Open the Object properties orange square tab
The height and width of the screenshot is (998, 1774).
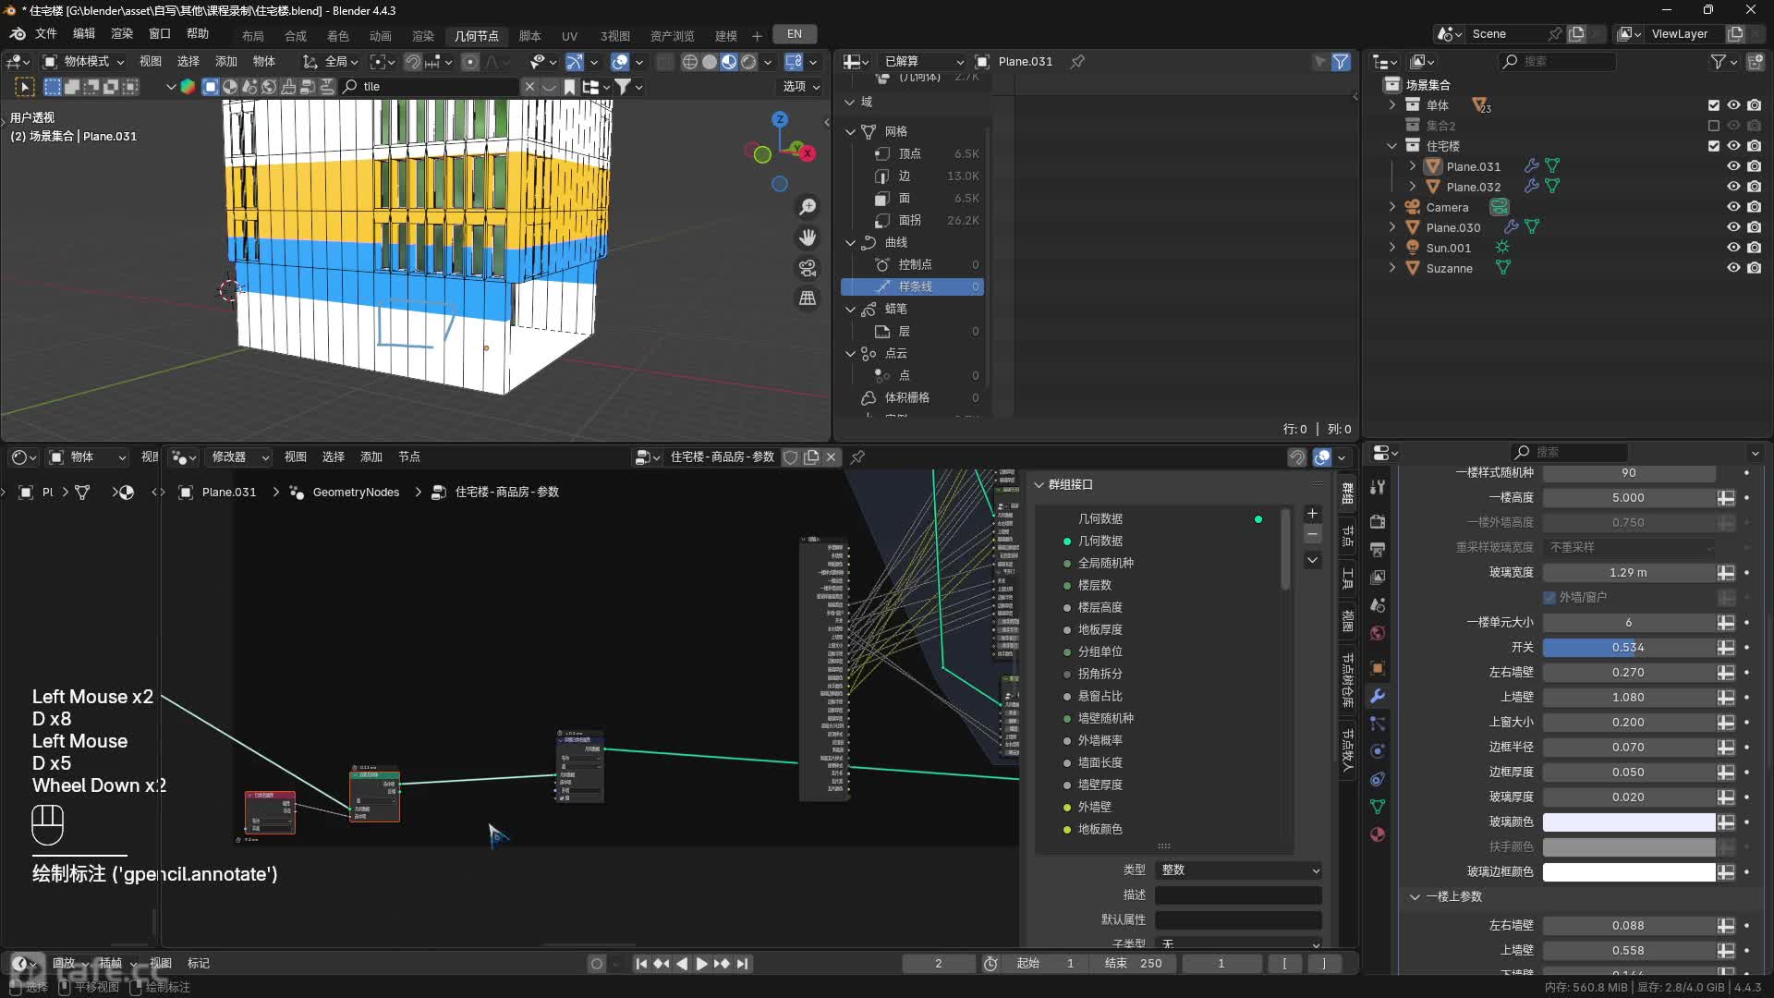click(x=1378, y=668)
